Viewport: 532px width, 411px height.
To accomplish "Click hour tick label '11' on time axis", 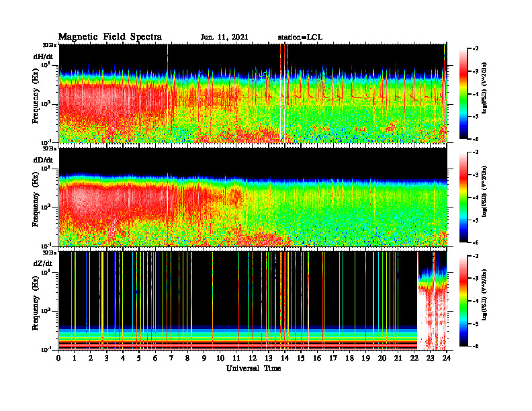I will (x=236, y=358).
